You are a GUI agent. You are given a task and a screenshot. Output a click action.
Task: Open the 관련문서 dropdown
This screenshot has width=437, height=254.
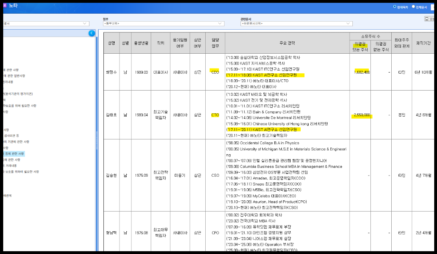click(296, 24)
